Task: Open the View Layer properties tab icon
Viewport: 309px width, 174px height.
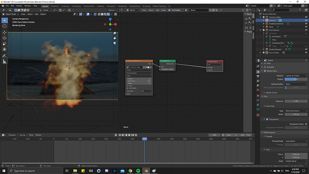Action: pyautogui.click(x=258, y=81)
